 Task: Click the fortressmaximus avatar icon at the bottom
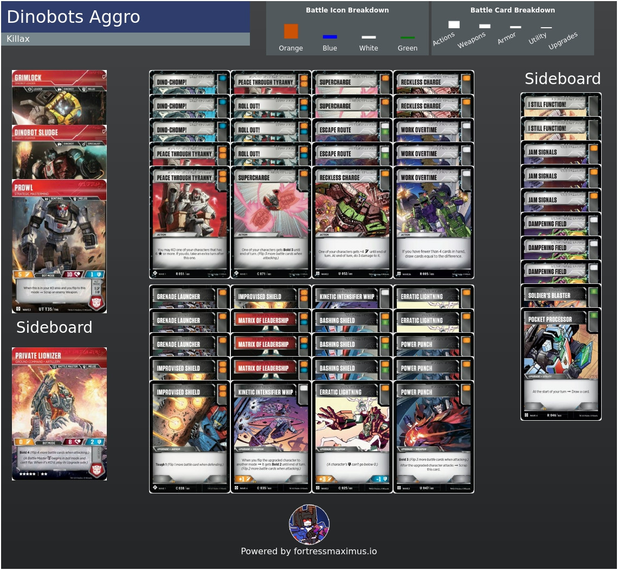(310, 524)
